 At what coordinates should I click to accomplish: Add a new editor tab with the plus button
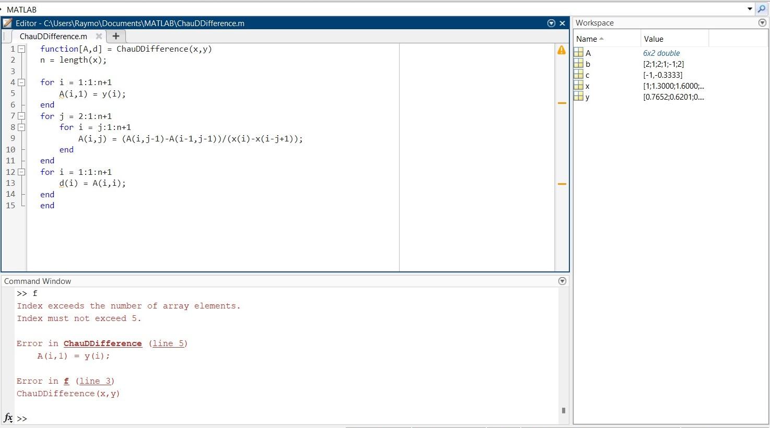116,36
